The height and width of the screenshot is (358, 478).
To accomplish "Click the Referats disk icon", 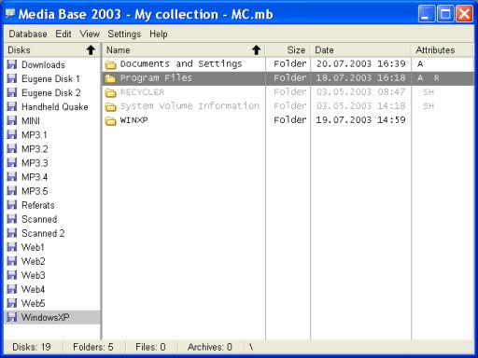I will (12, 205).
